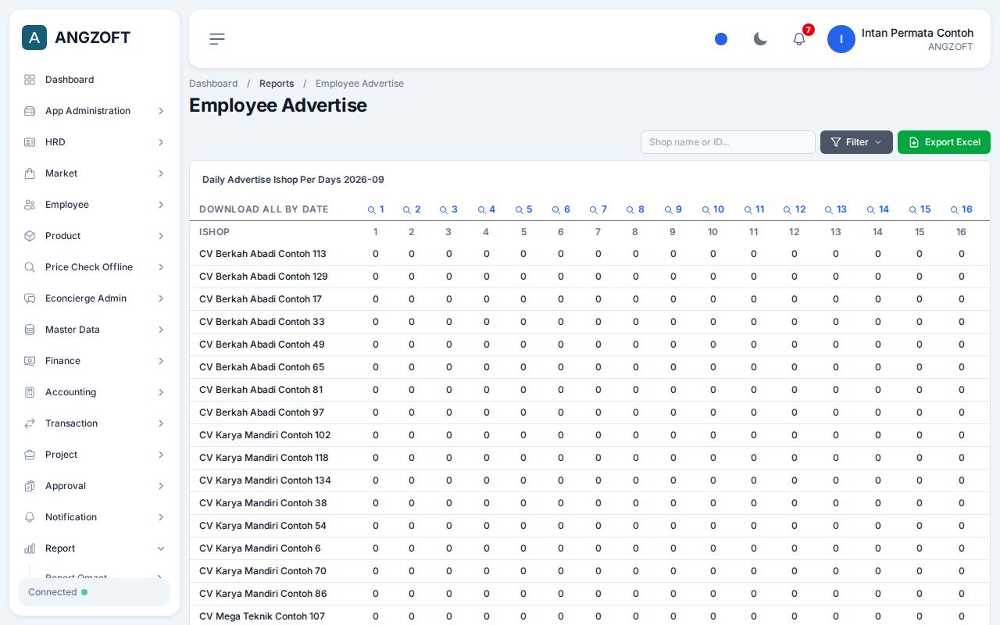This screenshot has width=1000, height=625.
Task: Download all data for date 10
Action: (713, 209)
